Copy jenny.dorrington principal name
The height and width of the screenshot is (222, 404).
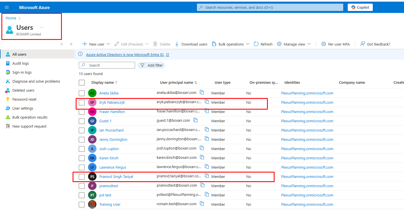coord(207,139)
